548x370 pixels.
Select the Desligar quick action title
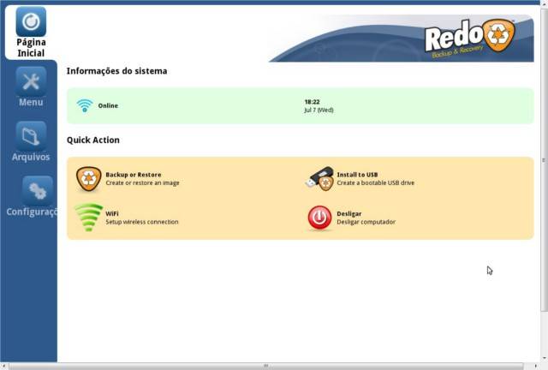click(x=348, y=213)
